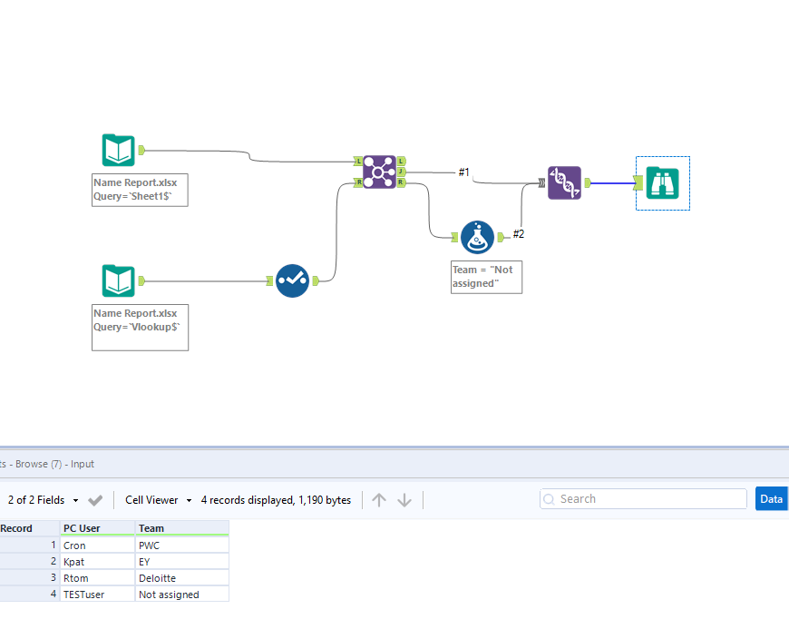Click the up arrow record navigation icon
The image size is (789, 629).
click(x=379, y=499)
